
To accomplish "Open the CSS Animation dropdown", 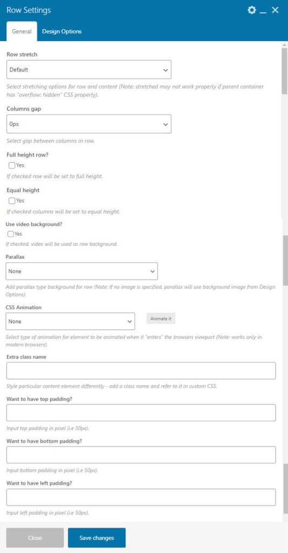I will [x=71, y=321].
